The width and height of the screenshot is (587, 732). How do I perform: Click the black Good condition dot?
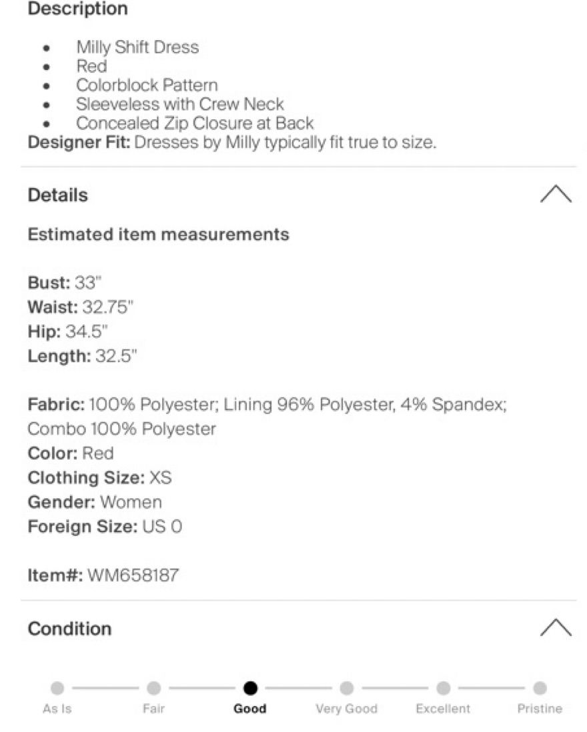click(250, 687)
